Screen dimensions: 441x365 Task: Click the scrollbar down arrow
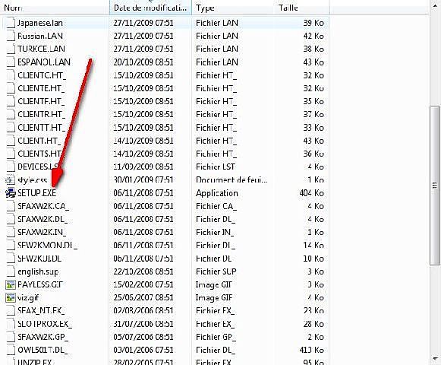[435, 359]
